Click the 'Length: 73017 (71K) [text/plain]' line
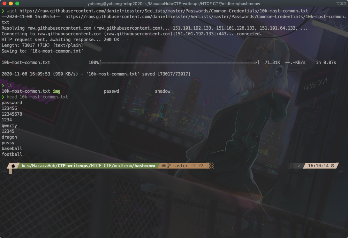This screenshot has width=348, height=238. (42, 45)
